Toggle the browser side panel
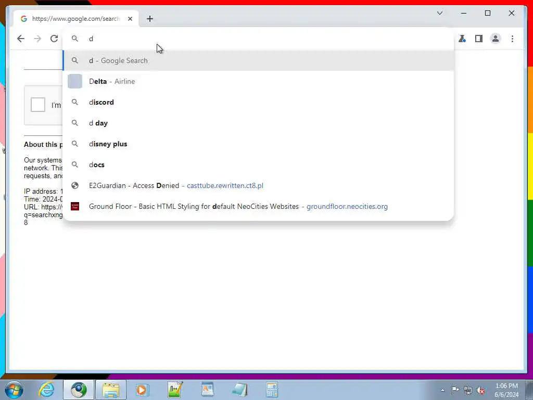This screenshot has height=400, width=533. click(x=479, y=39)
